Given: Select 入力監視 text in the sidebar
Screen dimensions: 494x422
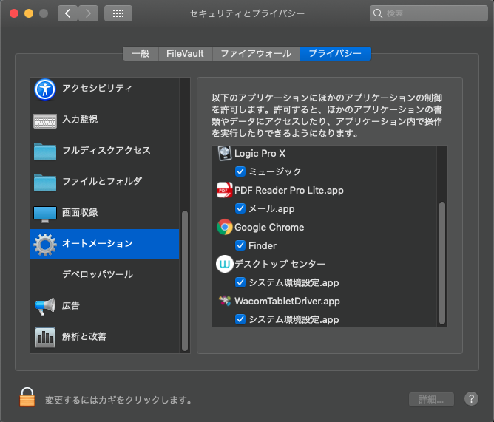Looking at the screenshot, I should 80,119.
